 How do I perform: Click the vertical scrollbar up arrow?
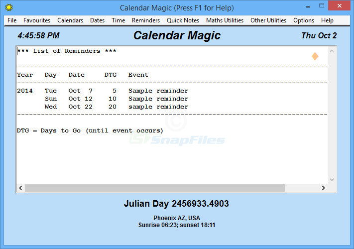click(x=332, y=51)
